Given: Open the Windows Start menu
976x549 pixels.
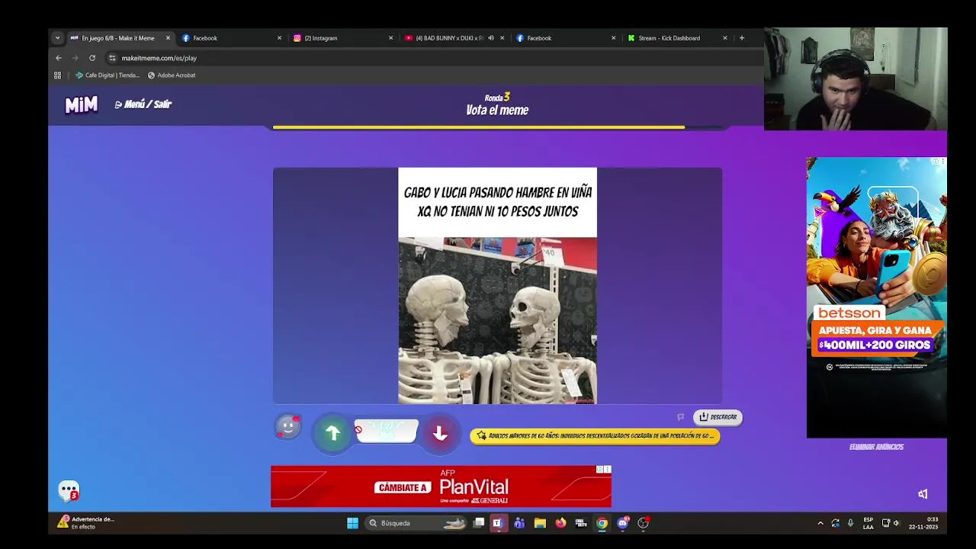Looking at the screenshot, I should point(352,523).
